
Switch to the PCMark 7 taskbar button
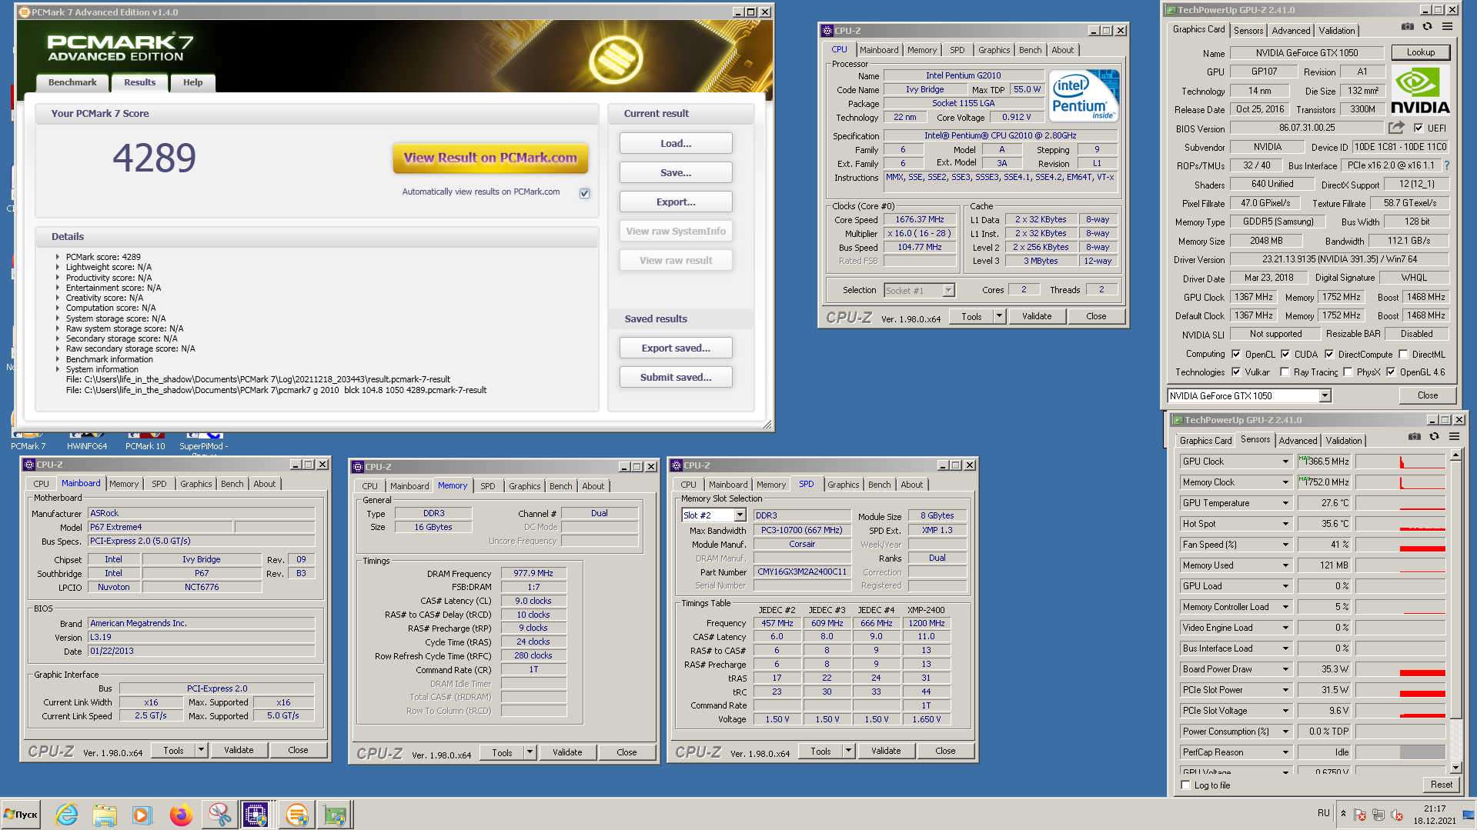[x=296, y=815]
